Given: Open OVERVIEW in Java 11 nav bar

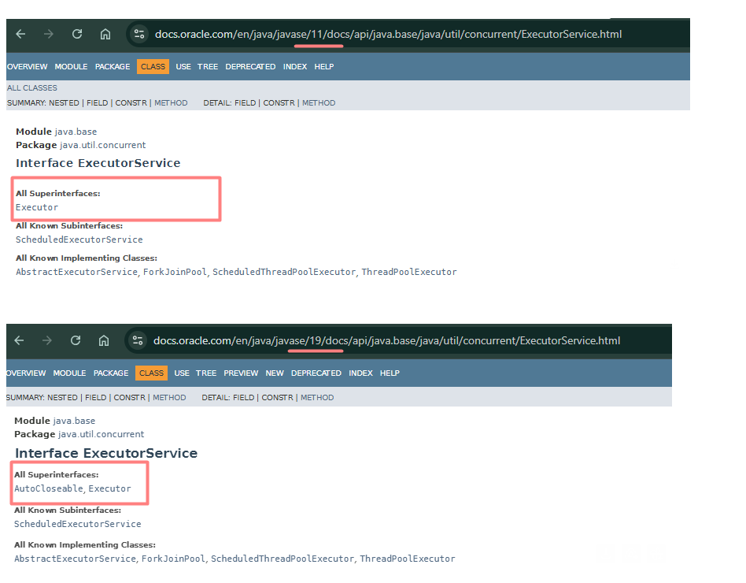Looking at the screenshot, I should 27,67.
